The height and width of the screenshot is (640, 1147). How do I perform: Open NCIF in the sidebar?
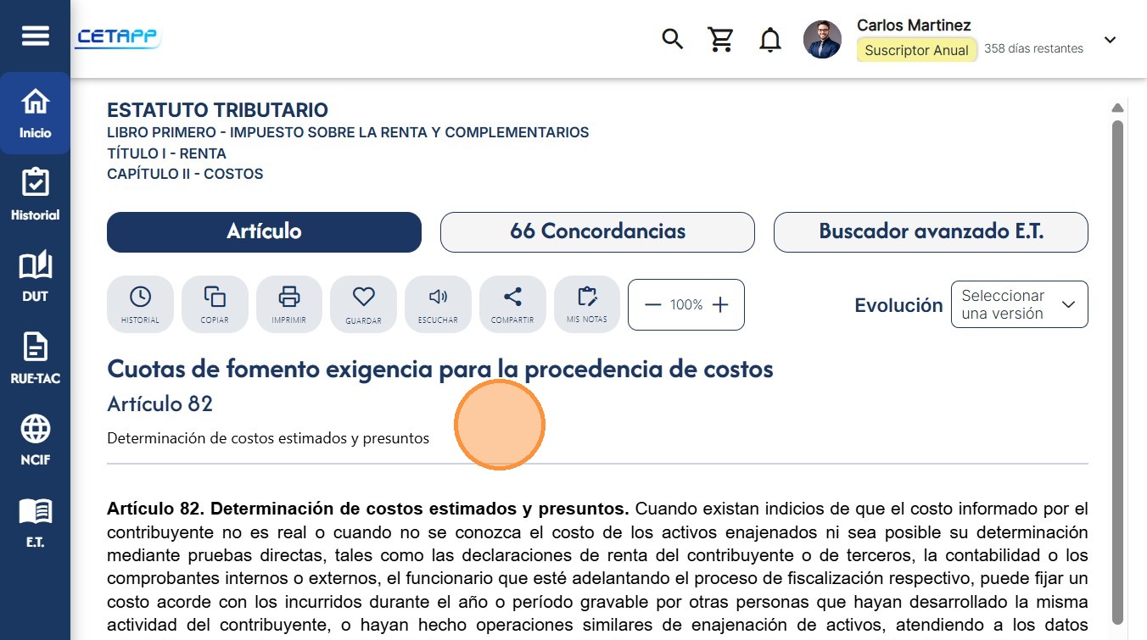35,441
